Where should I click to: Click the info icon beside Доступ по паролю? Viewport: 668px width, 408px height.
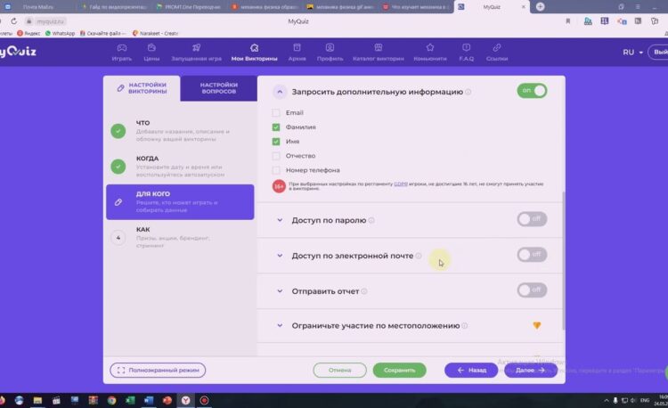371,220
